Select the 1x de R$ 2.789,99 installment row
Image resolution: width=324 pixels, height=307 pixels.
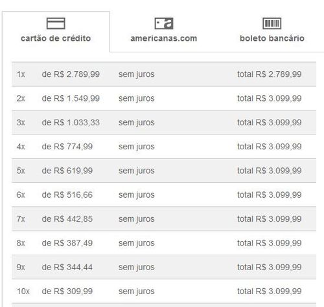tap(164, 74)
